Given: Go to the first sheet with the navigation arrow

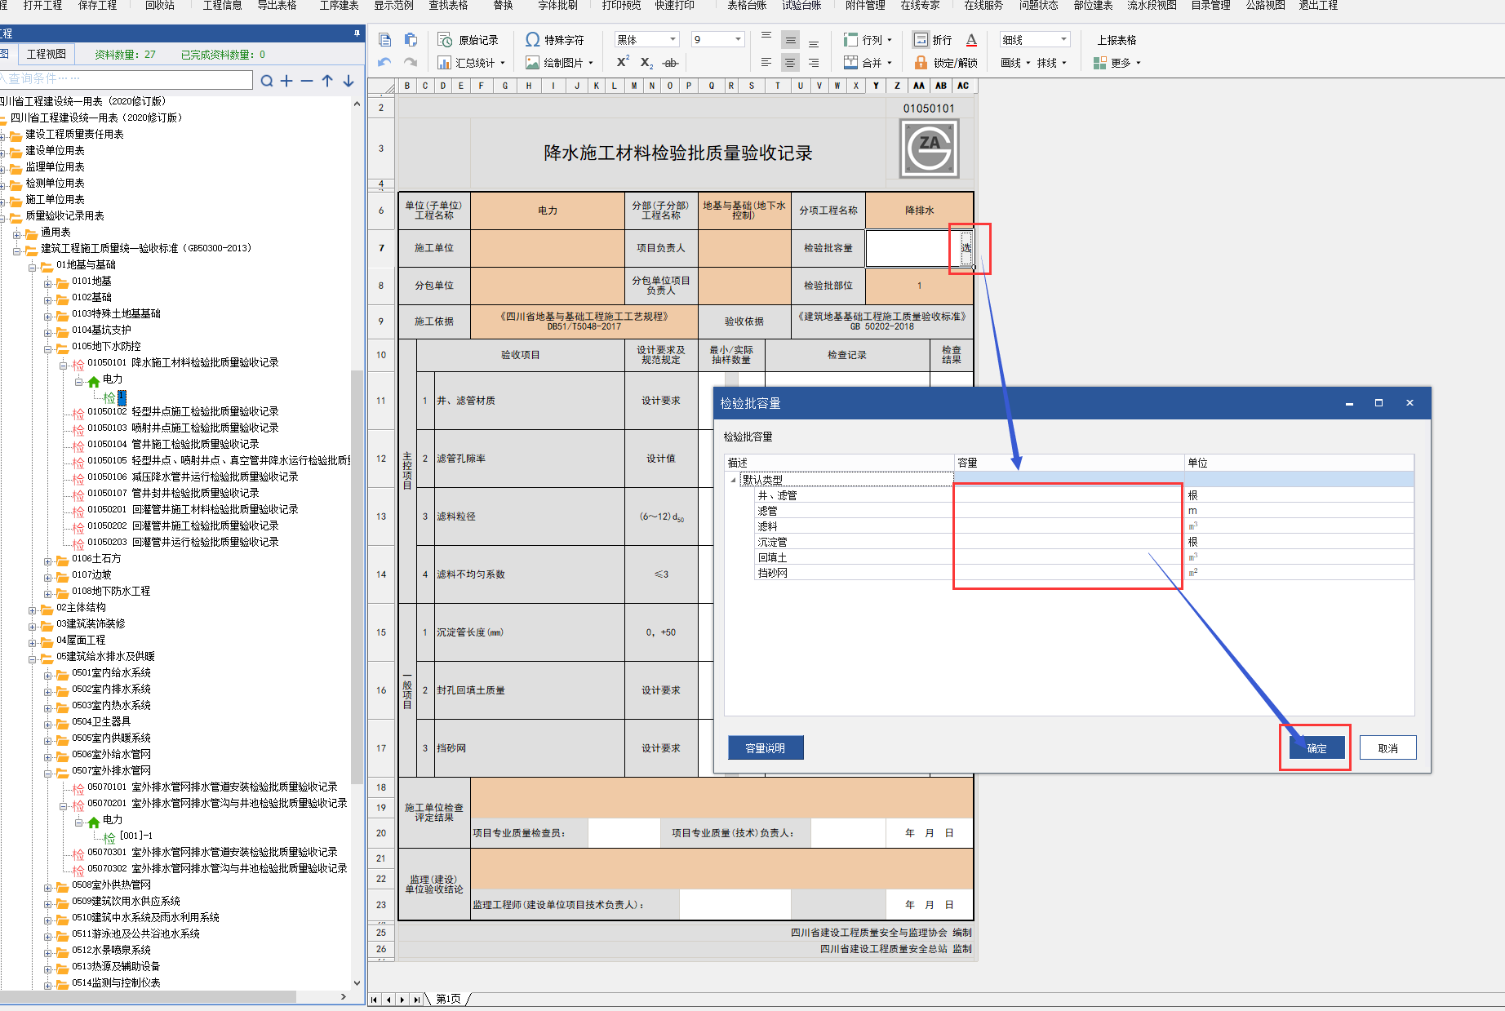Looking at the screenshot, I should click(375, 1000).
